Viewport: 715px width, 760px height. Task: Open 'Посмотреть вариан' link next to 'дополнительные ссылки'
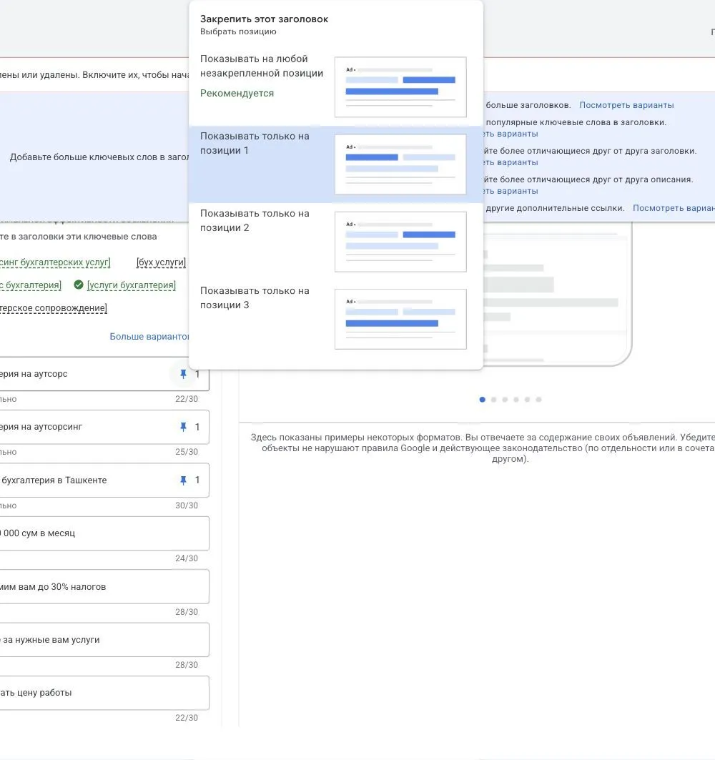[x=674, y=208]
